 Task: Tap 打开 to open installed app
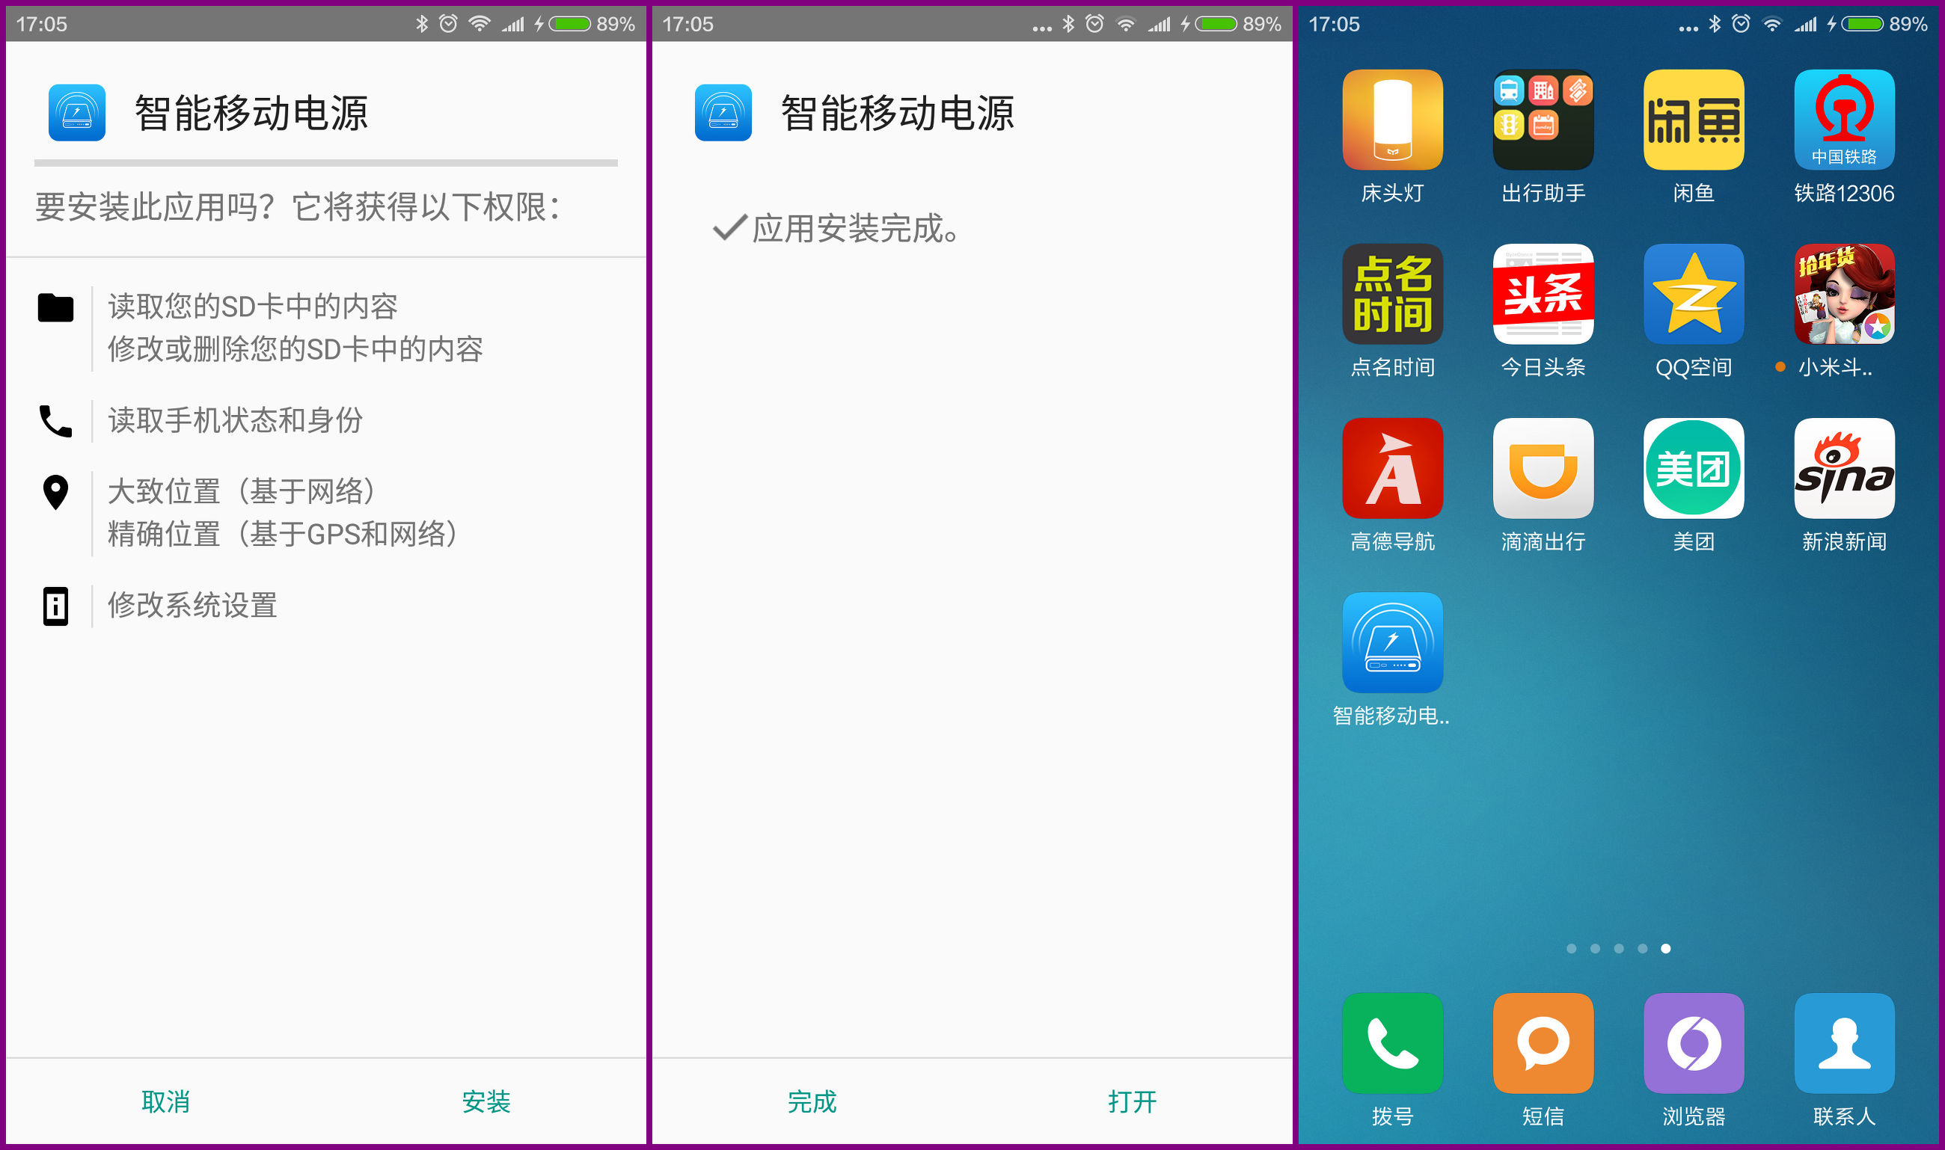pos(1132,1101)
